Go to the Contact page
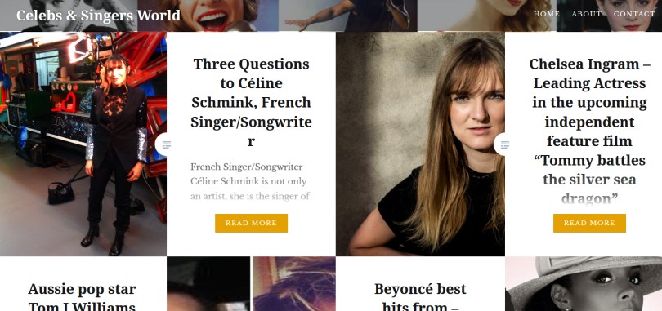662x311 pixels. [634, 14]
